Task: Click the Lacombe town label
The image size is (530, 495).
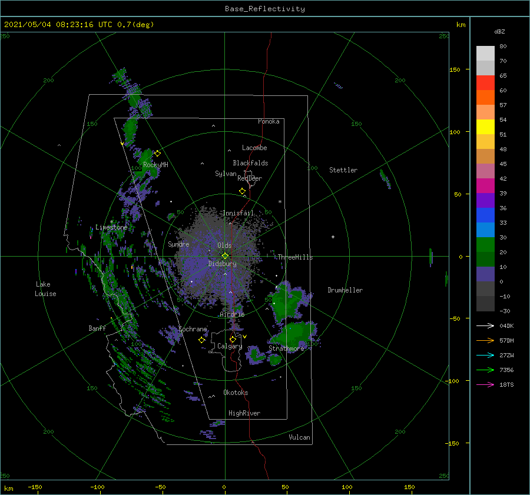Action: point(254,148)
